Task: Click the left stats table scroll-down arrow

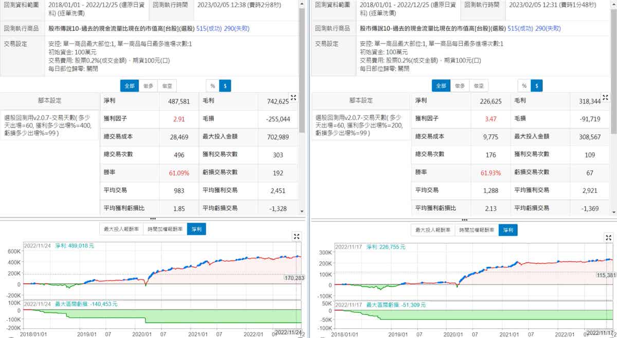Action: tap(302, 212)
